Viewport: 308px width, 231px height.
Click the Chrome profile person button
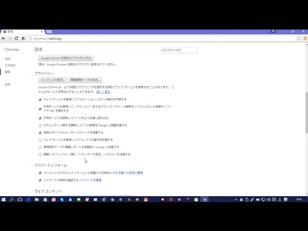(273, 31)
